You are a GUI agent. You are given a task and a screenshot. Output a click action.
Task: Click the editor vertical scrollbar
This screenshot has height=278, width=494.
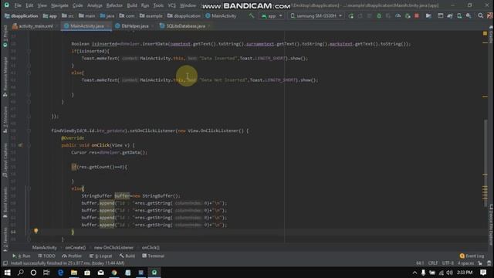(x=486, y=163)
